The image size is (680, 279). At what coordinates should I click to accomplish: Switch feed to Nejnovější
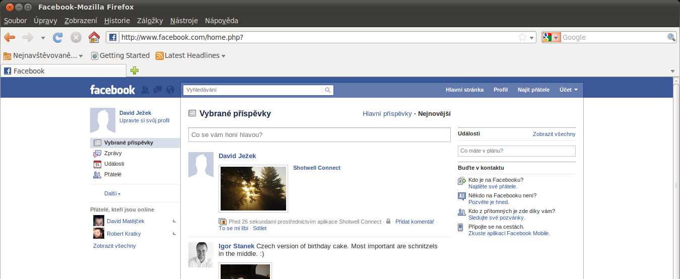click(x=434, y=114)
